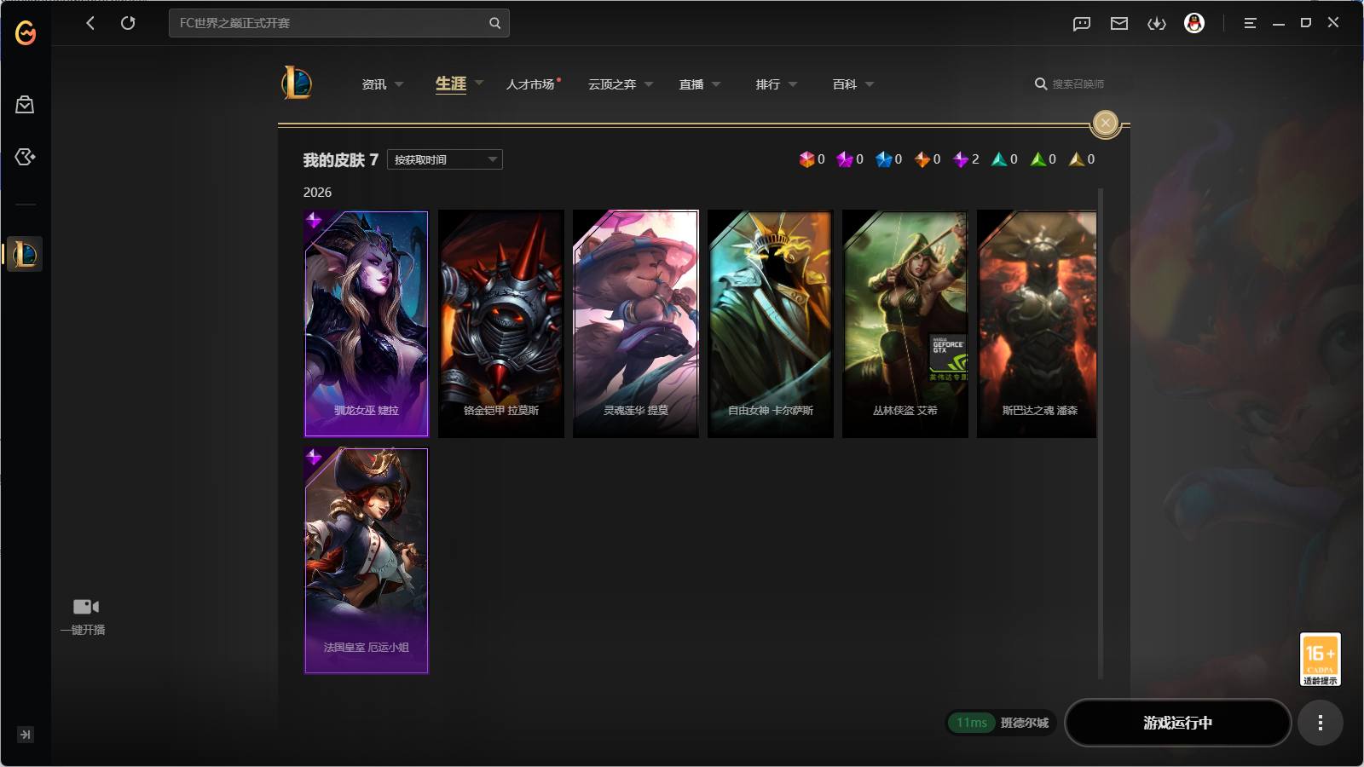
Task: Select the 驯龙女巫 婕拉 skin card
Action: pos(367,324)
